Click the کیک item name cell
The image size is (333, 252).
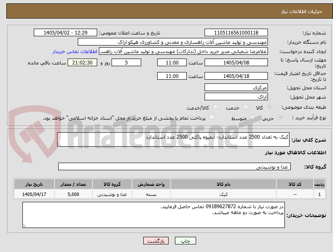223,194
